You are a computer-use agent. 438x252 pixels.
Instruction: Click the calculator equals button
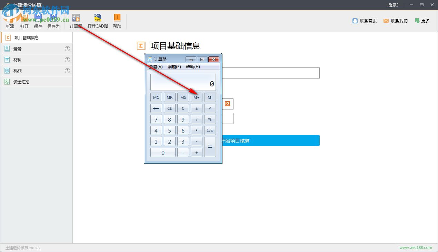210,147
